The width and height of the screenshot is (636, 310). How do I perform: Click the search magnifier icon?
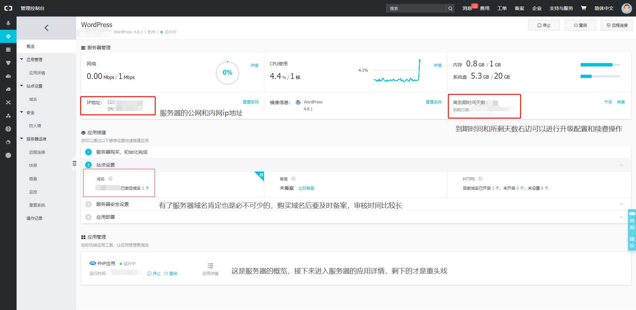point(450,9)
